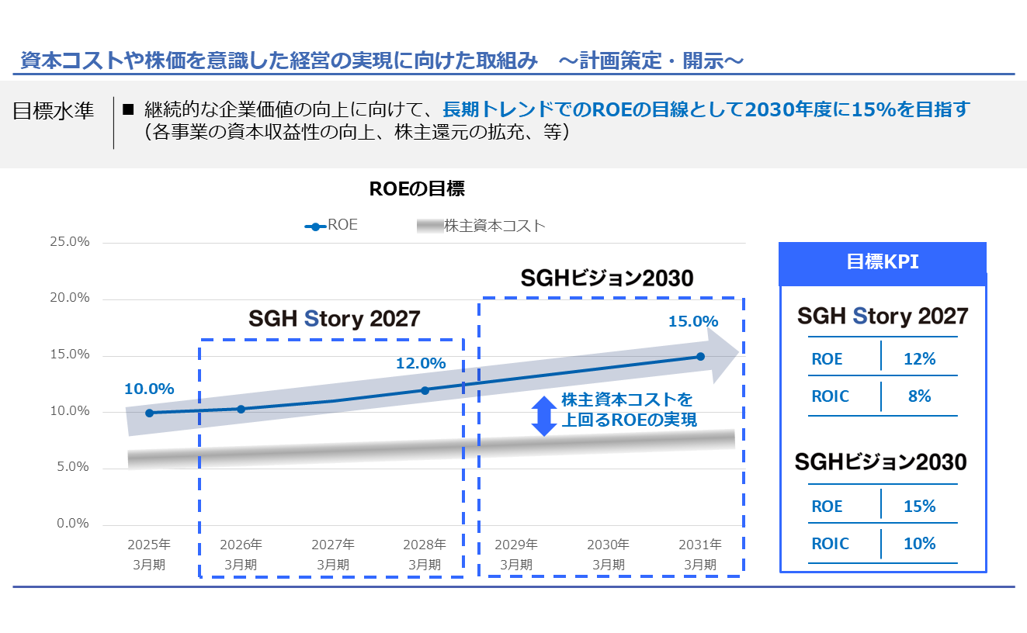Click the blue double-headed vertical arrow icon
Image resolution: width=1027 pixels, height=633 pixels.
tap(544, 415)
